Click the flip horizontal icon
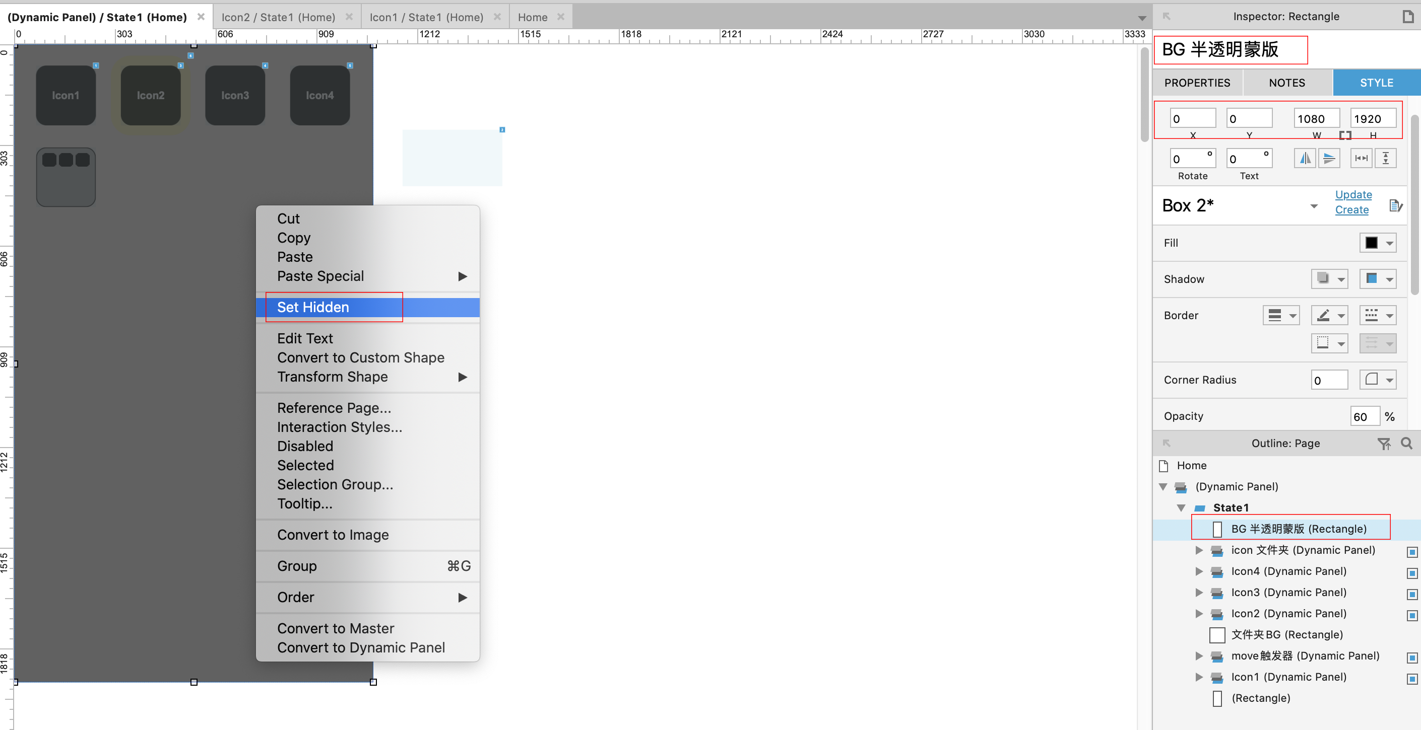The image size is (1421, 730). 1305,159
